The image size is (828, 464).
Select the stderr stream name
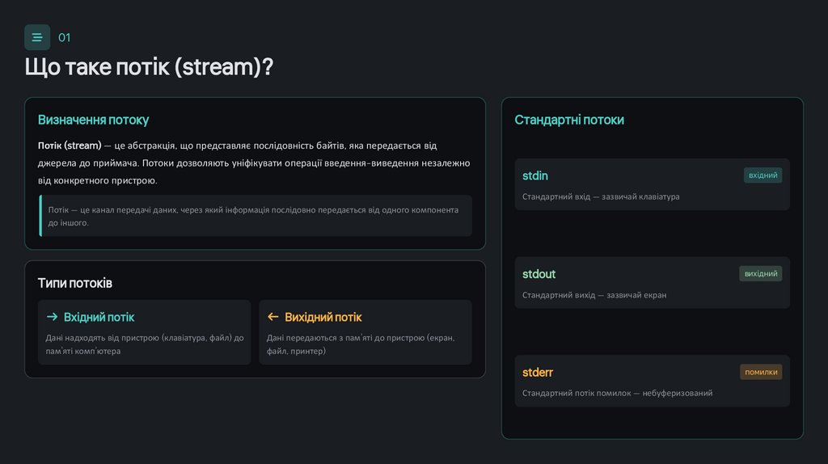coord(538,372)
